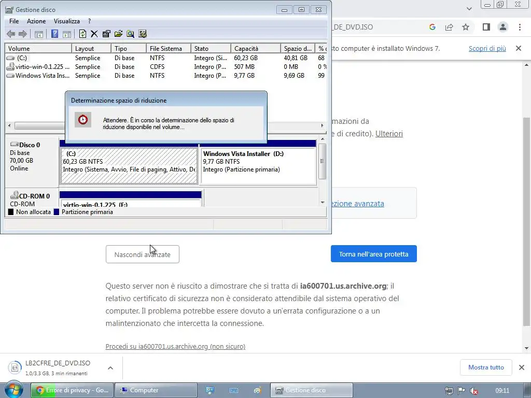Open the Windows Start orb
Screen dimensions: 531x398
13,389
